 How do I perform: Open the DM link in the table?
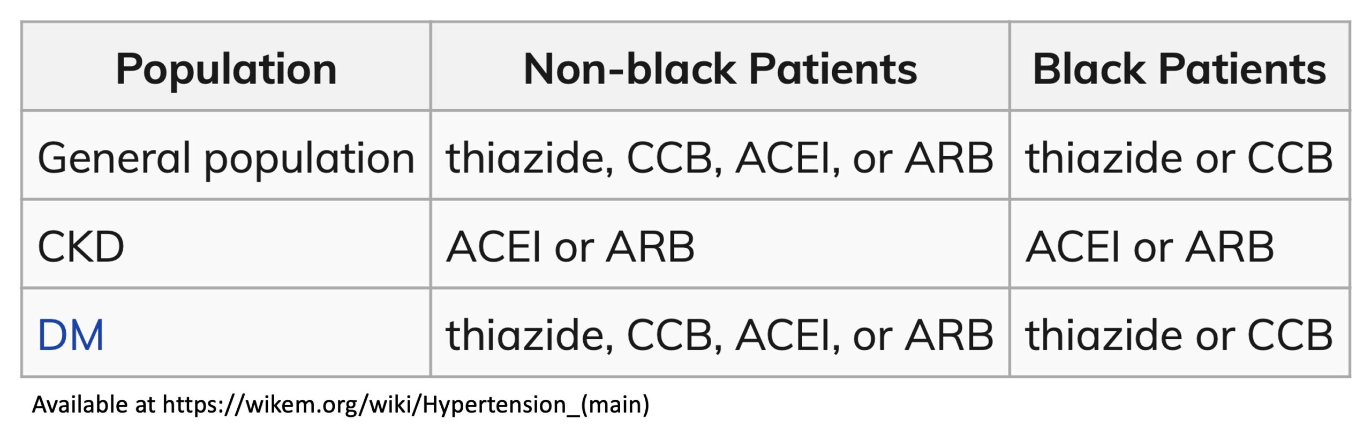[x=71, y=336]
